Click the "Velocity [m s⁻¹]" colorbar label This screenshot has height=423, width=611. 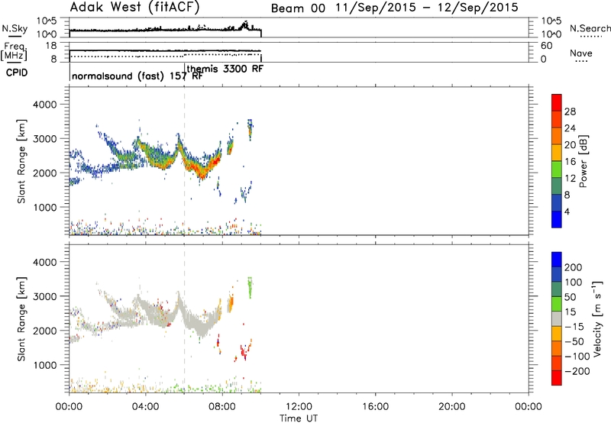pos(597,318)
